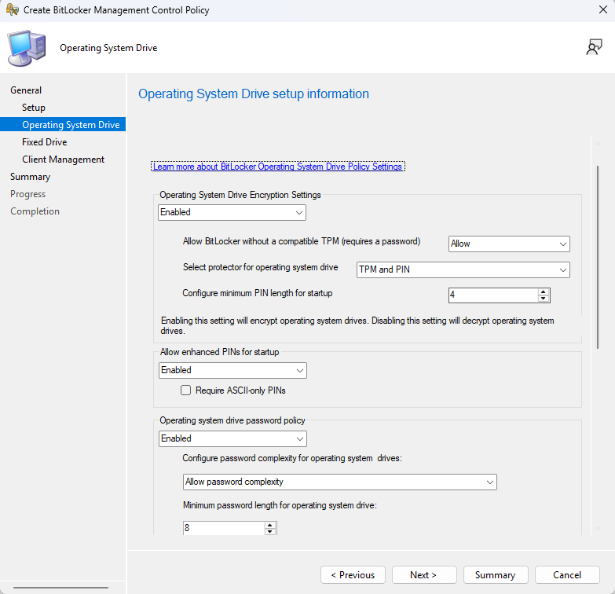The image size is (615, 594).
Task: Click the Previous button
Action: [x=353, y=575]
